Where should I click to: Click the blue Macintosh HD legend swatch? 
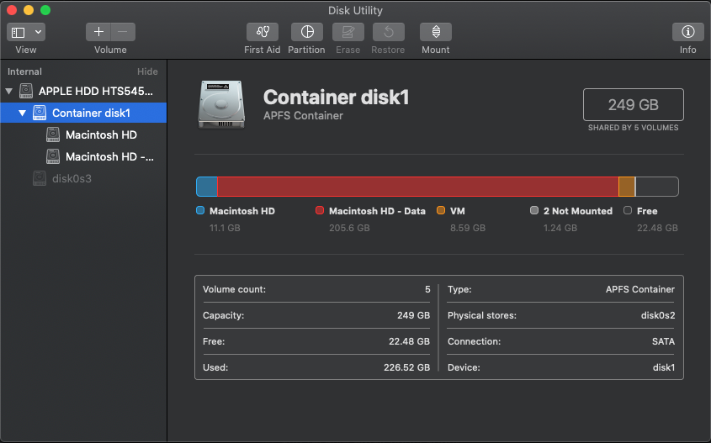(200, 210)
